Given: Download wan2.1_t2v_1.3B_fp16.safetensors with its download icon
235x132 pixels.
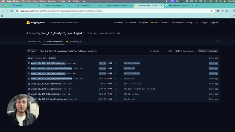Looking at the screenshot, I should [116, 89].
